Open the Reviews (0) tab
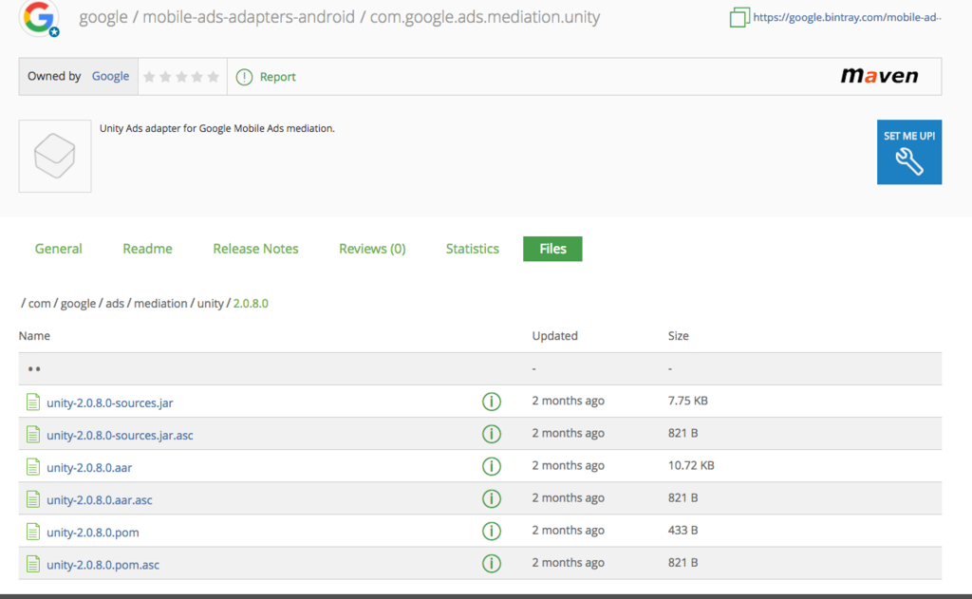Screen dimensions: 972x599 coord(372,249)
